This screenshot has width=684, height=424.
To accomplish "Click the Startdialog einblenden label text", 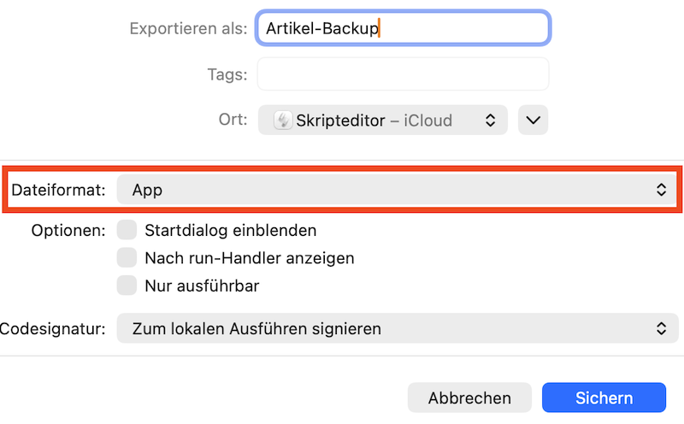I will 231,230.
